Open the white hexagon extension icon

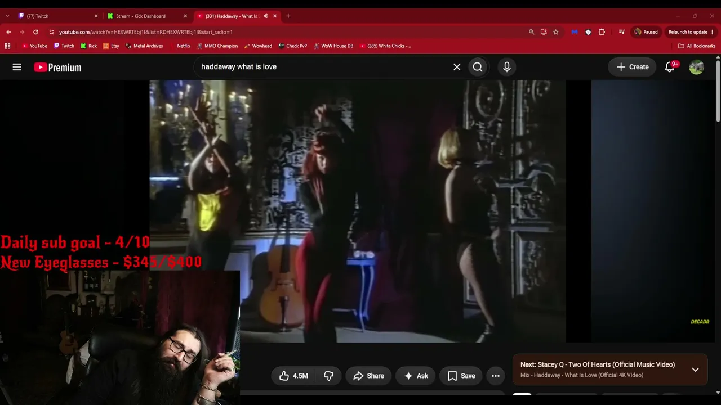coord(588,32)
